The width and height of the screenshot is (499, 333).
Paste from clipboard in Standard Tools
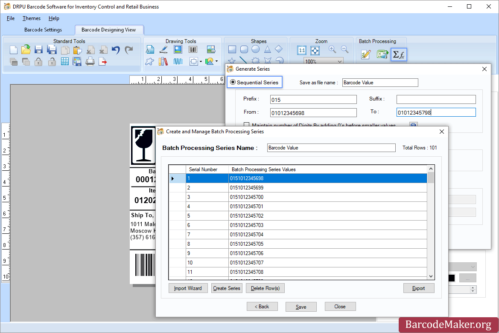[77, 50]
